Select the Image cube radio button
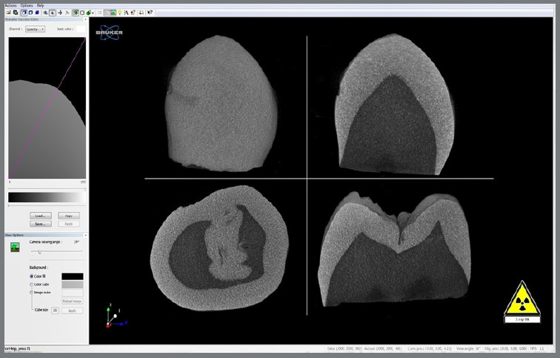The image size is (560, 358). pos(31,292)
